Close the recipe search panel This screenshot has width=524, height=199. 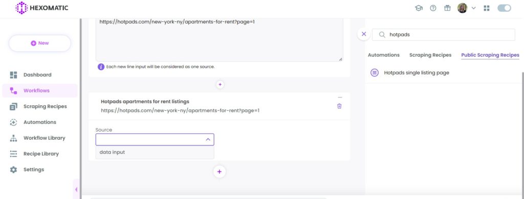364,34
